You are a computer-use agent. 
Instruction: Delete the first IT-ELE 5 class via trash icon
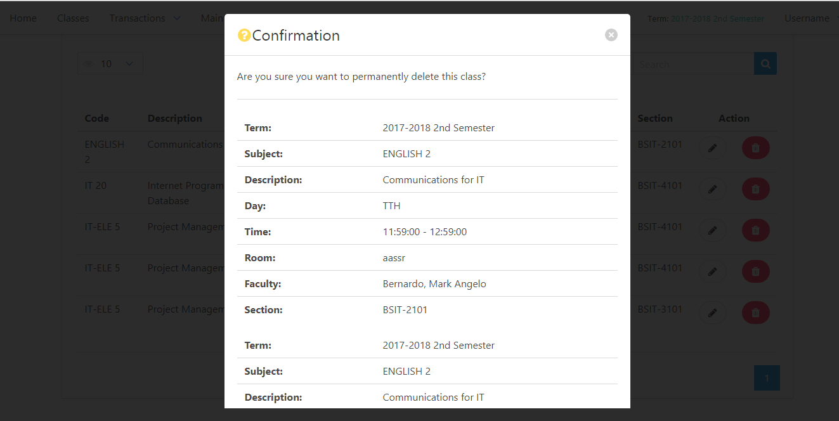(755, 230)
